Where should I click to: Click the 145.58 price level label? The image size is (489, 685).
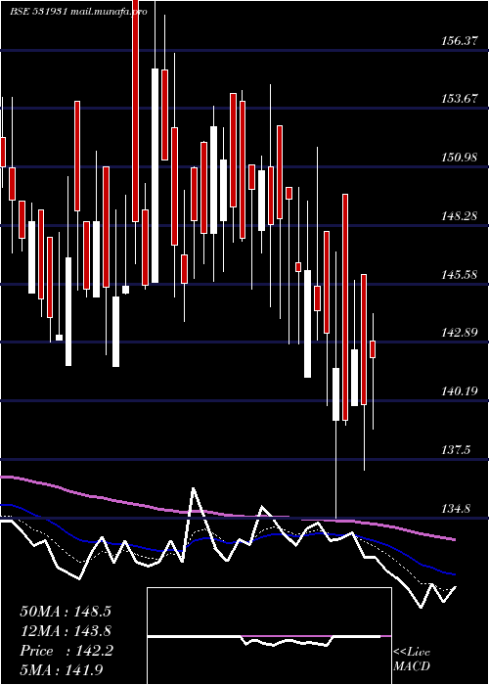click(x=460, y=275)
